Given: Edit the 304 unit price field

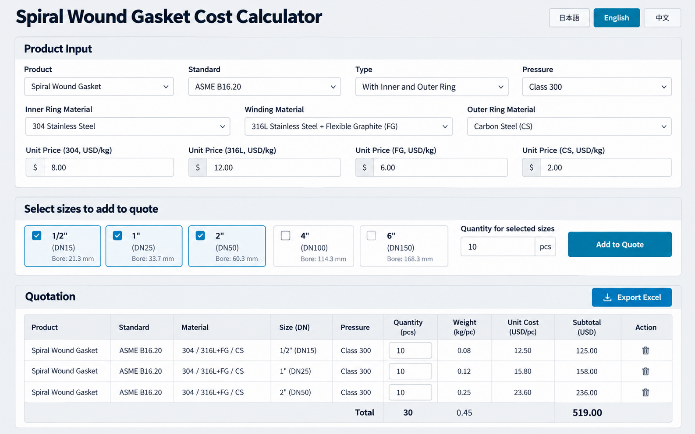Looking at the screenshot, I should coord(109,168).
